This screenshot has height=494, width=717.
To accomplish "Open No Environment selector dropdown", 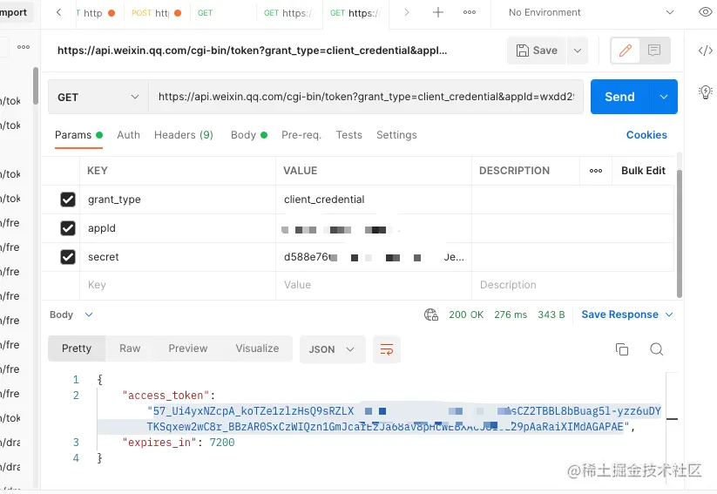I will [591, 12].
